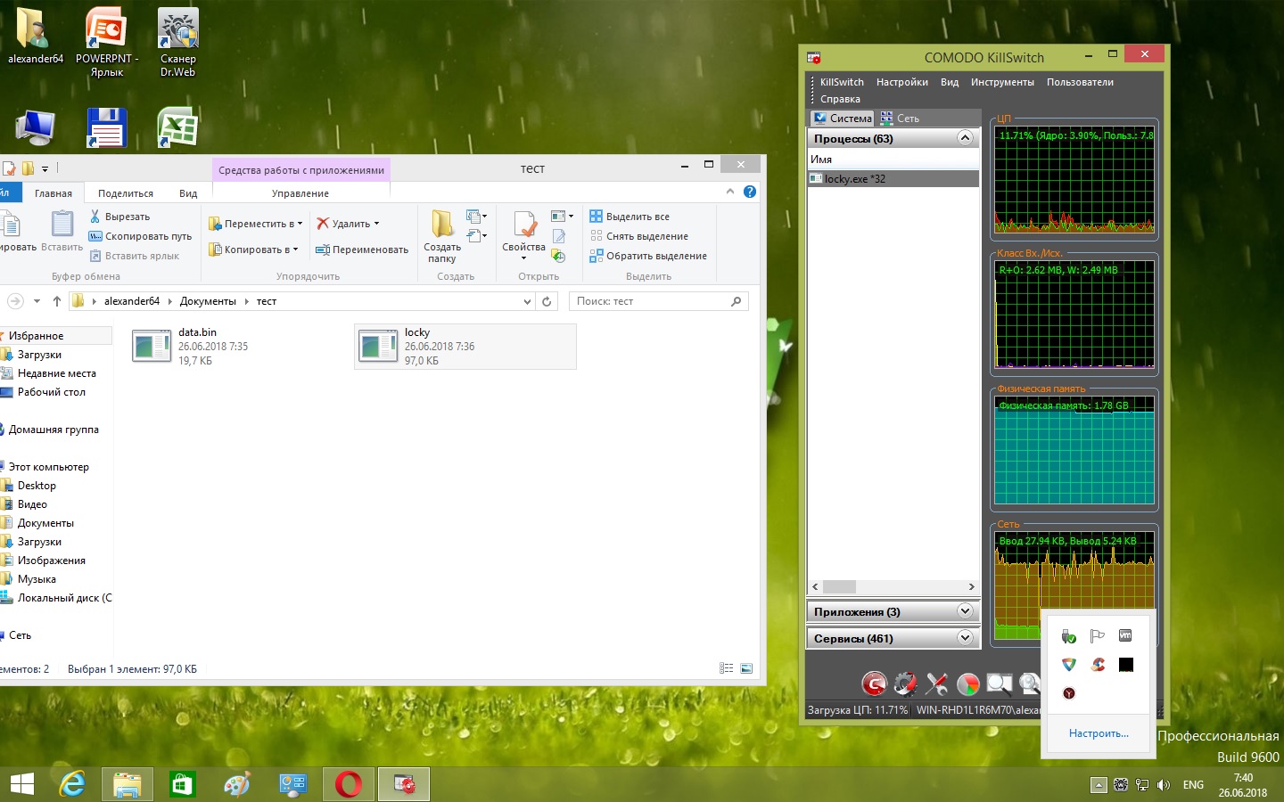Switch Explorer to large thumbnails view
The height and width of the screenshot is (802, 1284).
coord(746,668)
